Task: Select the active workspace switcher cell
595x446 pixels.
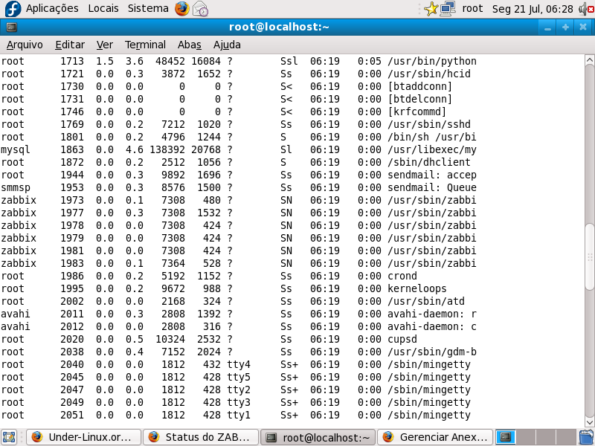Action: point(506,437)
